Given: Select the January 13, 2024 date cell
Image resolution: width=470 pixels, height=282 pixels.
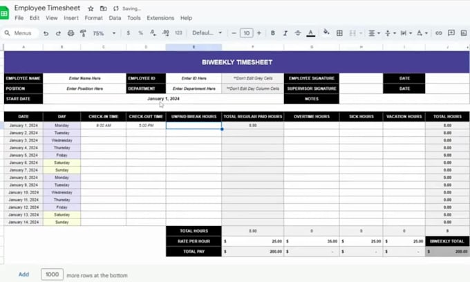Looking at the screenshot, I should click(23, 214).
